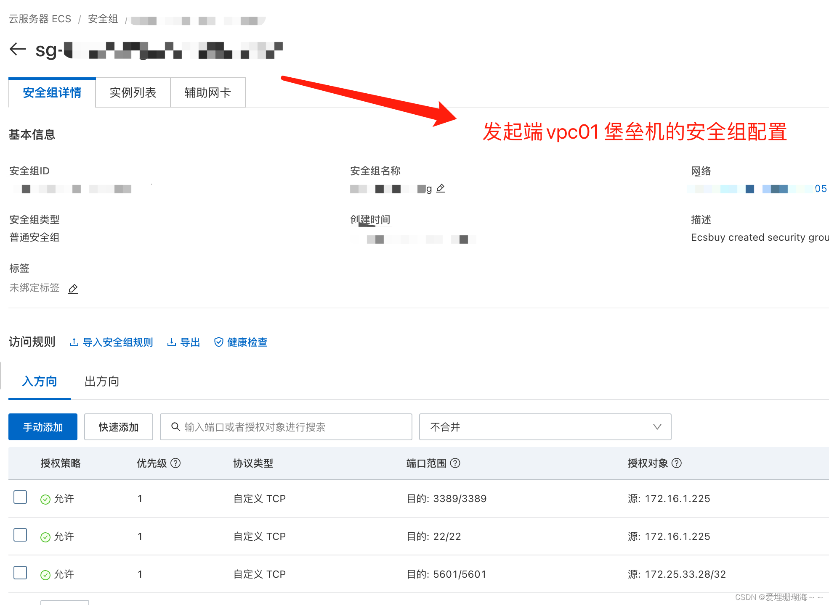Click the 手动添加 button

click(43, 427)
